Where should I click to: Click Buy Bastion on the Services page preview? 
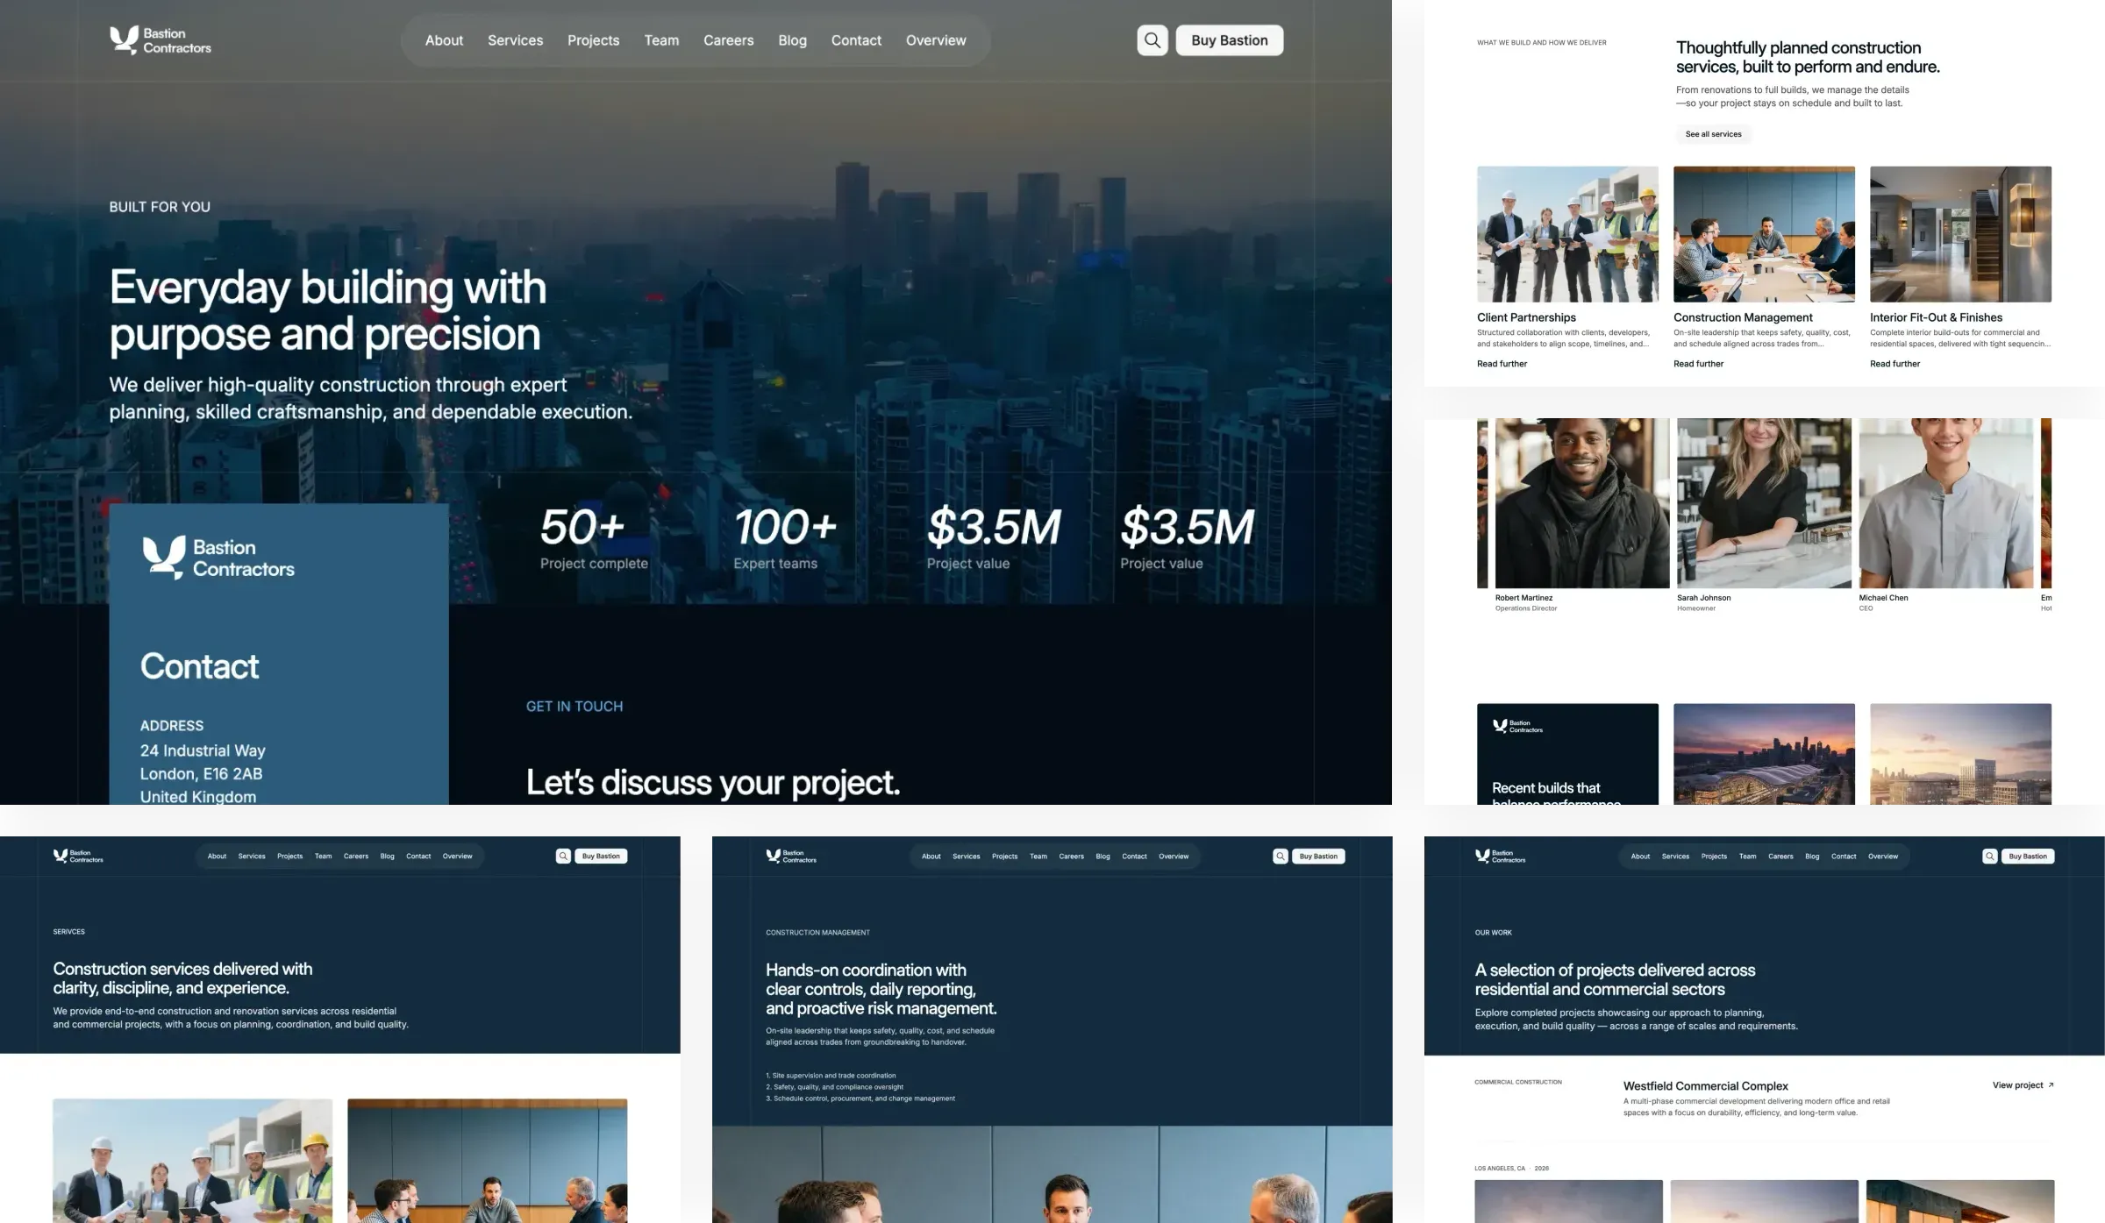601,856
